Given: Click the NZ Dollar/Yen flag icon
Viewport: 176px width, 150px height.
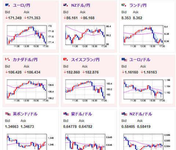Looking at the screenshot, I should point(66,5).
